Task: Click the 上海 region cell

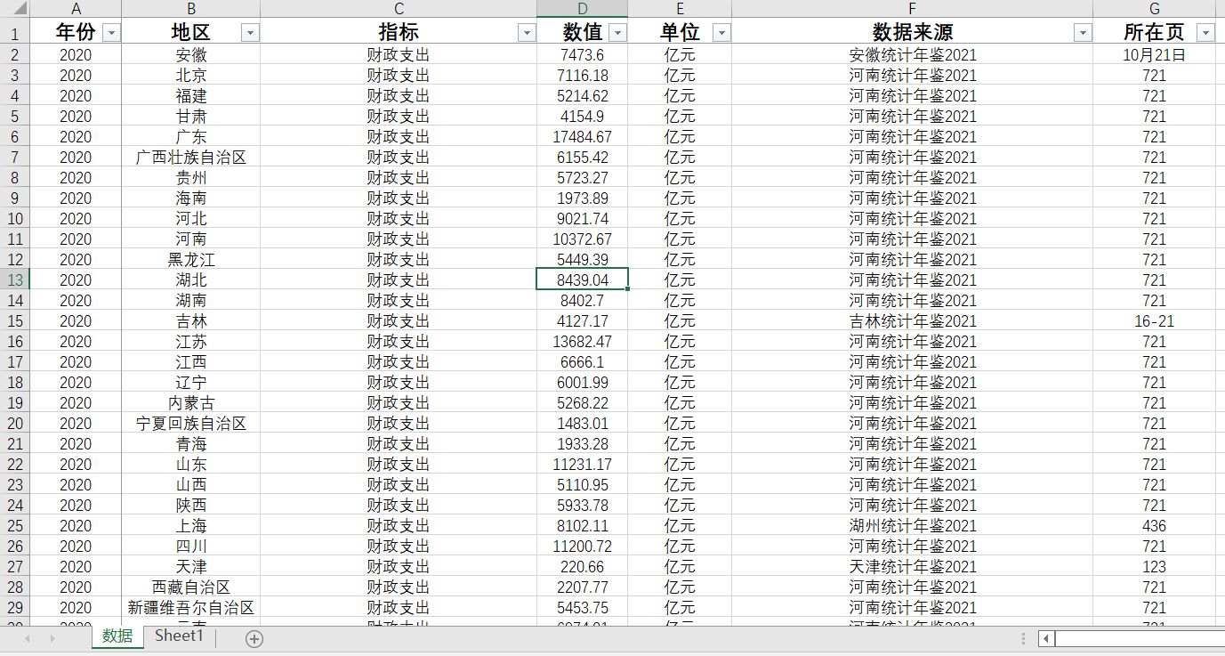Action: tap(191, 525)
